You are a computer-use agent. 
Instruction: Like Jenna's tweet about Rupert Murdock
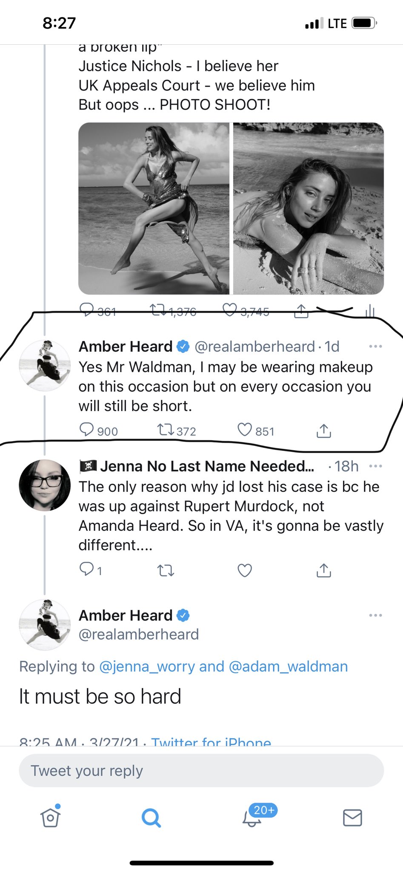point(245,570)
